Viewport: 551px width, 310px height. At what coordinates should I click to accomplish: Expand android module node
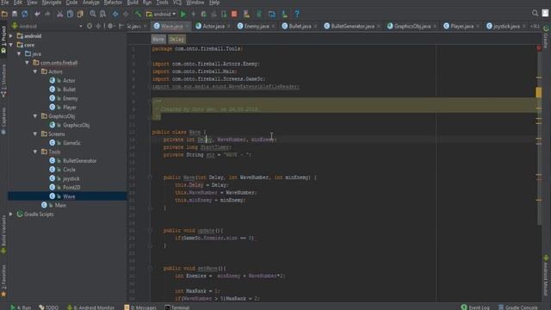[x=11, y=36]
